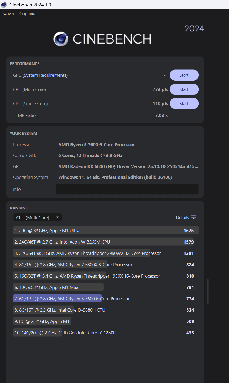Image resolution: width=229 pixels, height=383 pixels.
Task: Select the Apple M1 Ultra ranking row
Action: click(x=106, y=231)
